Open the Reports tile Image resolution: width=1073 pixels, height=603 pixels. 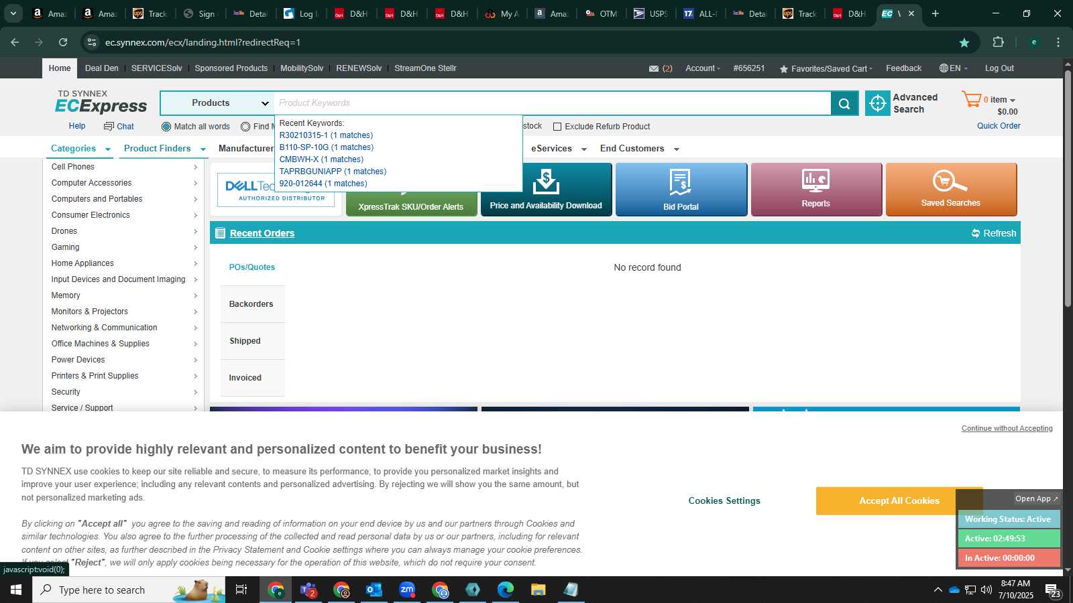[x=816, y=190]
